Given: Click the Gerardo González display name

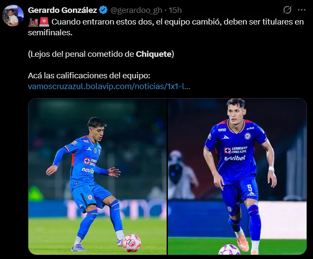Looking at the screenshot, I should point(62,10).
